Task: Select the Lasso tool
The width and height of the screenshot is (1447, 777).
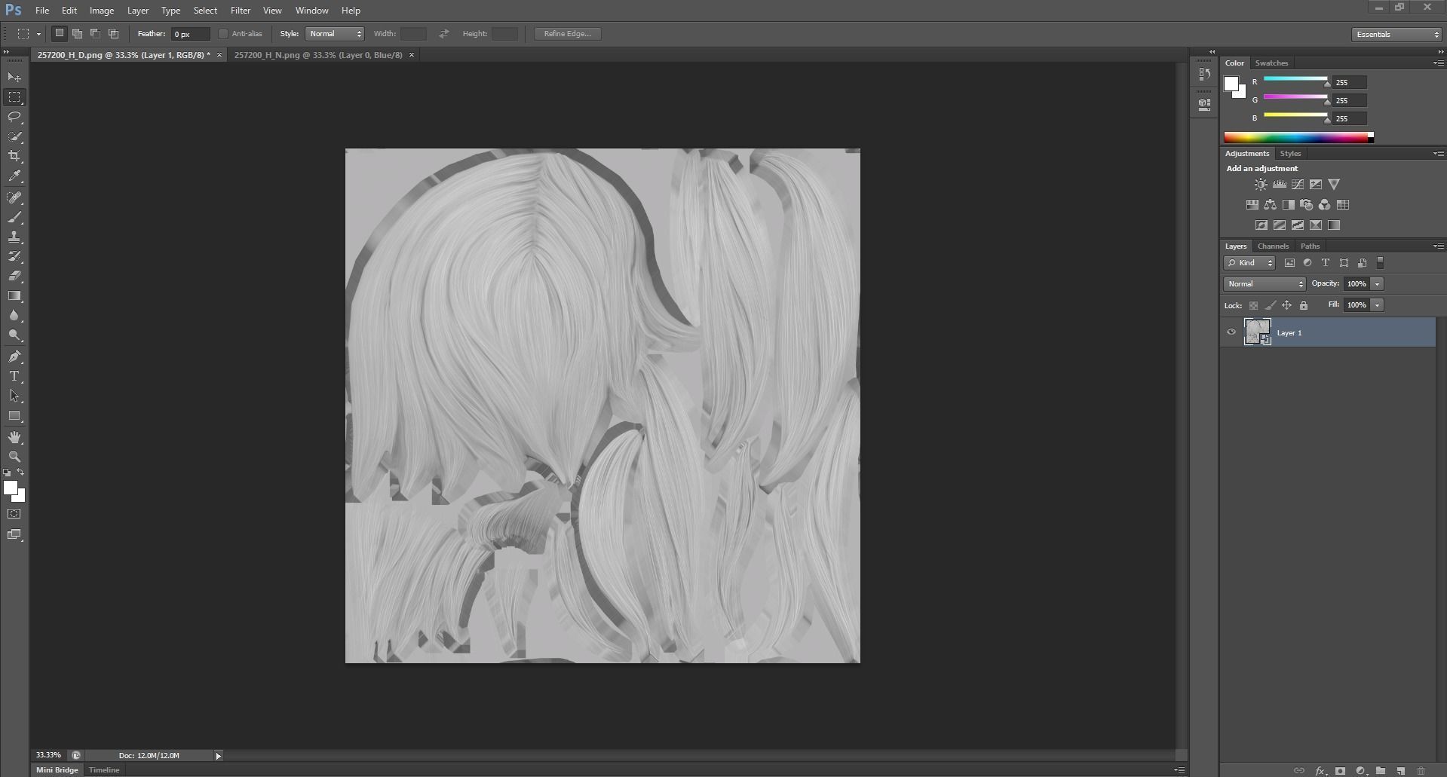Action: click(x=14, y=117)
